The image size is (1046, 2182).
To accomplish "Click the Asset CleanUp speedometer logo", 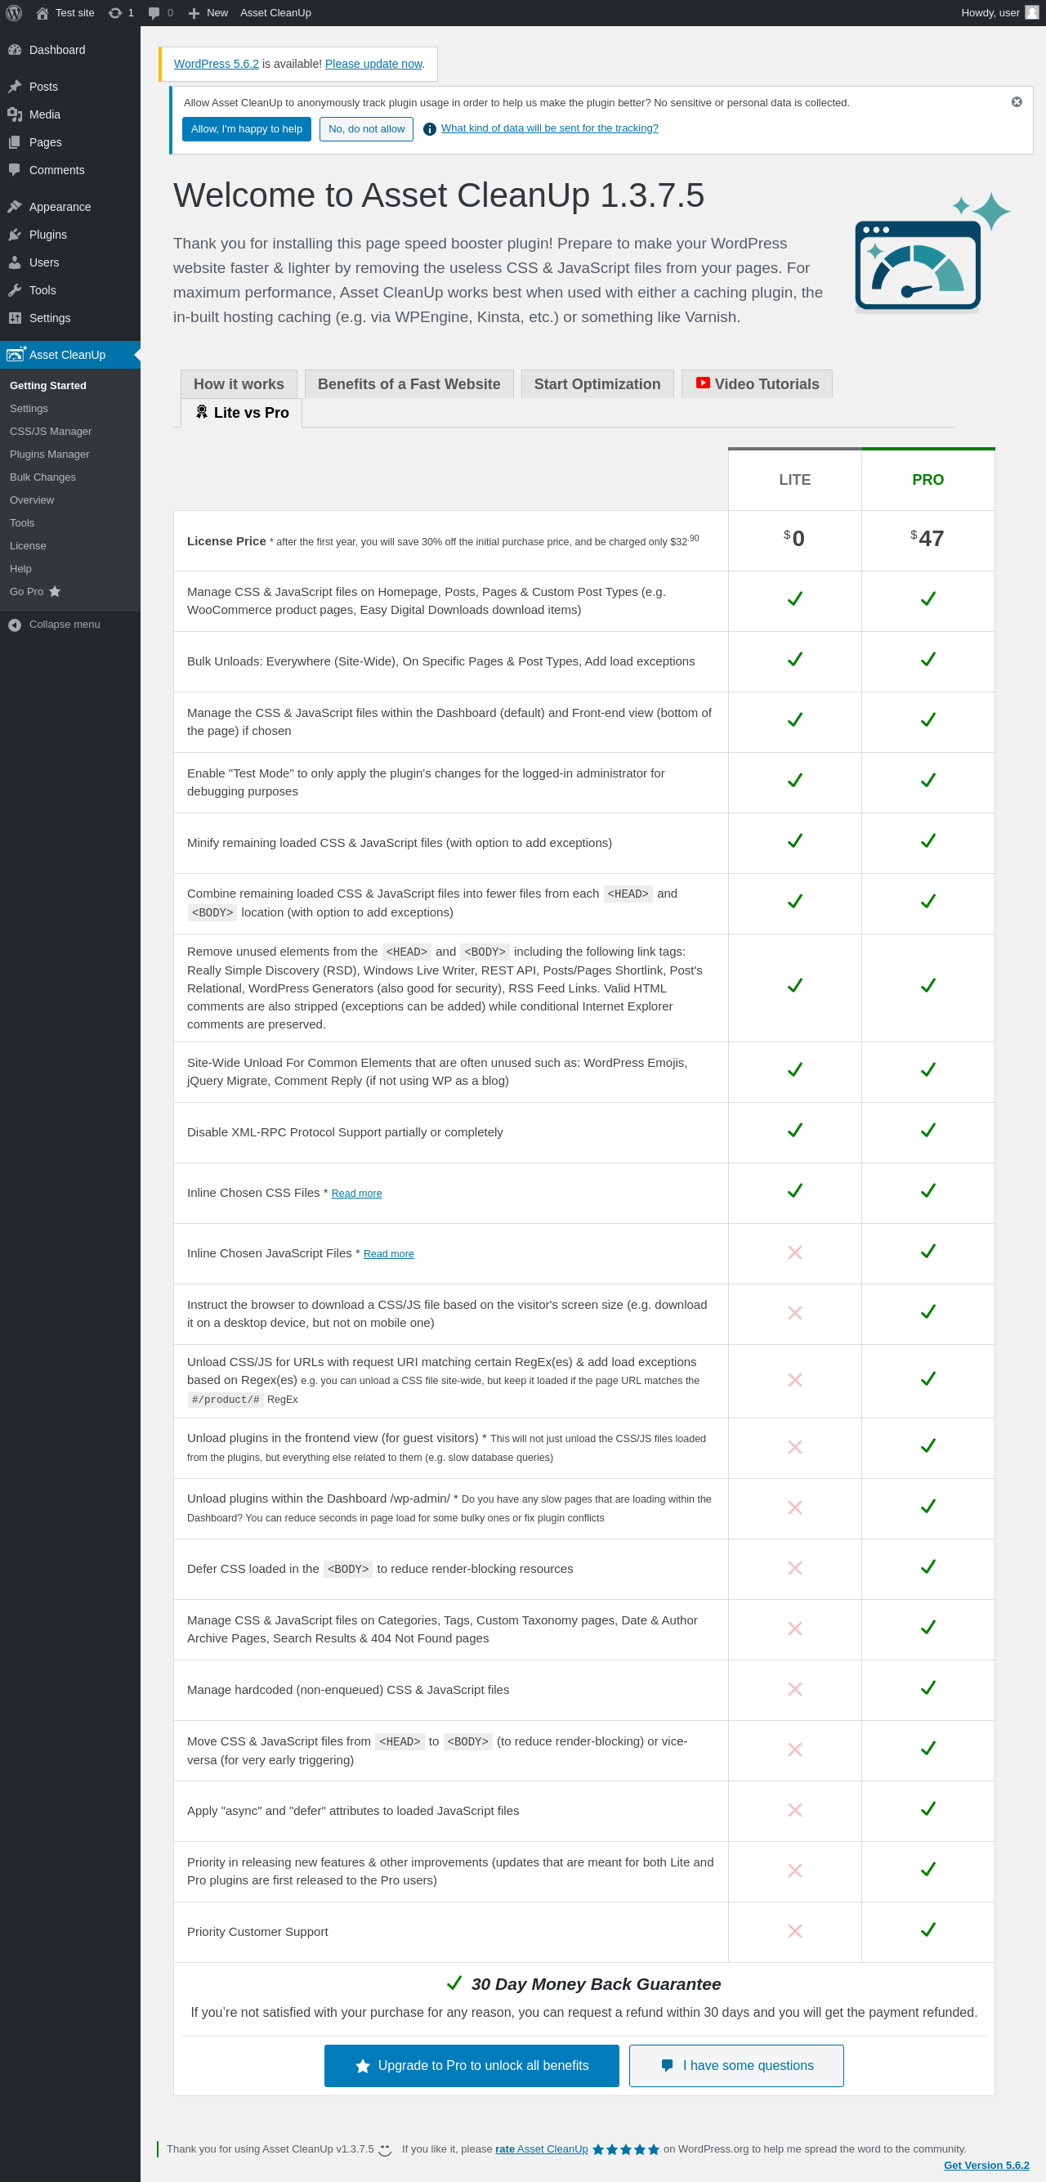I will pyautogui.click(x=932, y=253).
